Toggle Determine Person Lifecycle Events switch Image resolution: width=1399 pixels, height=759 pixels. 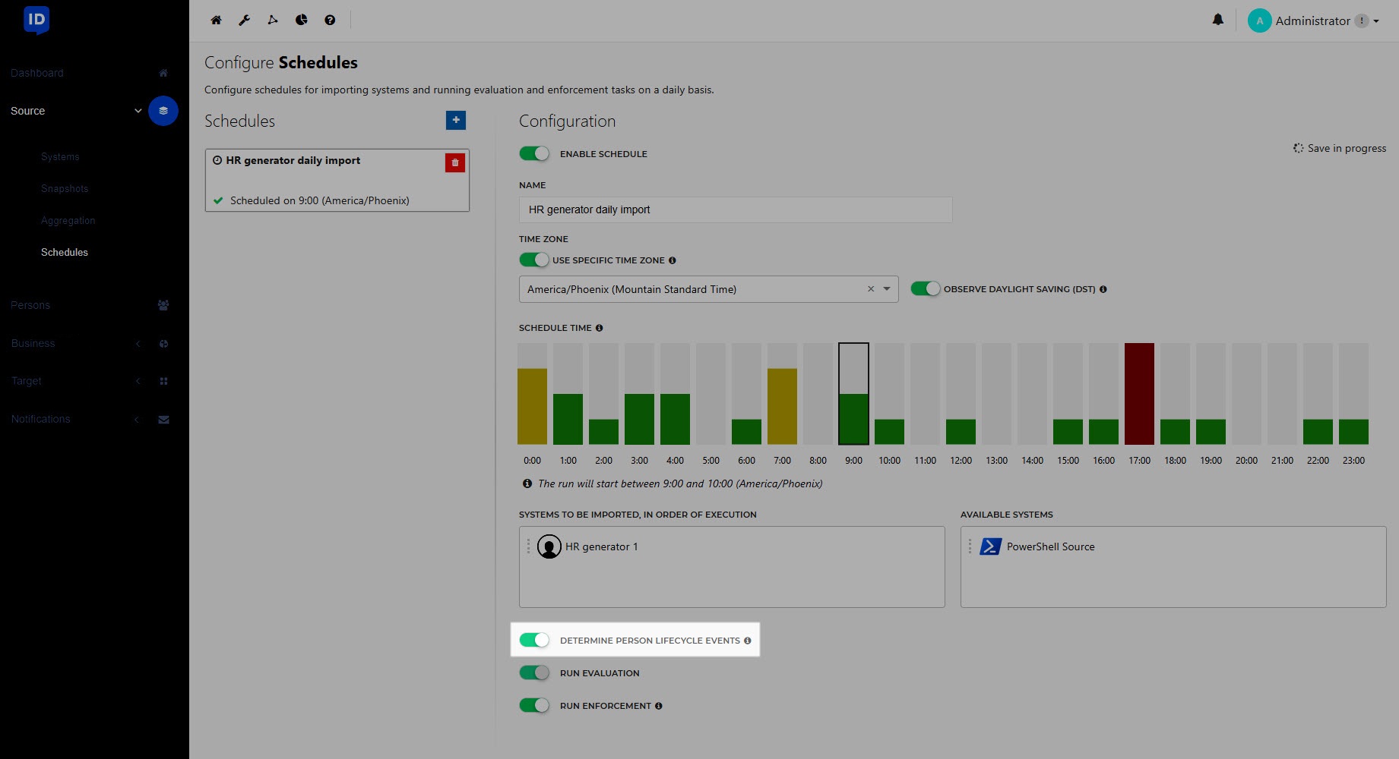pyautogui.click(x=534, y=640)
